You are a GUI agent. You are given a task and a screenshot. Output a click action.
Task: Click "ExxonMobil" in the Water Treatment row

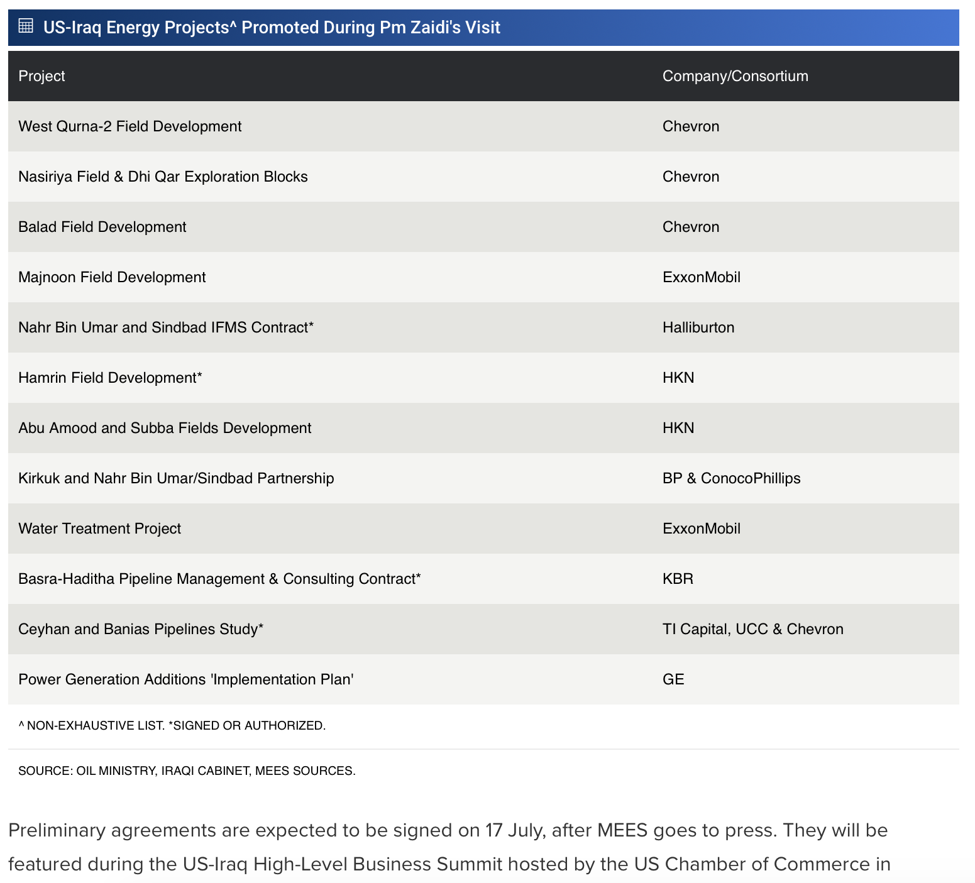coord(702,529)
